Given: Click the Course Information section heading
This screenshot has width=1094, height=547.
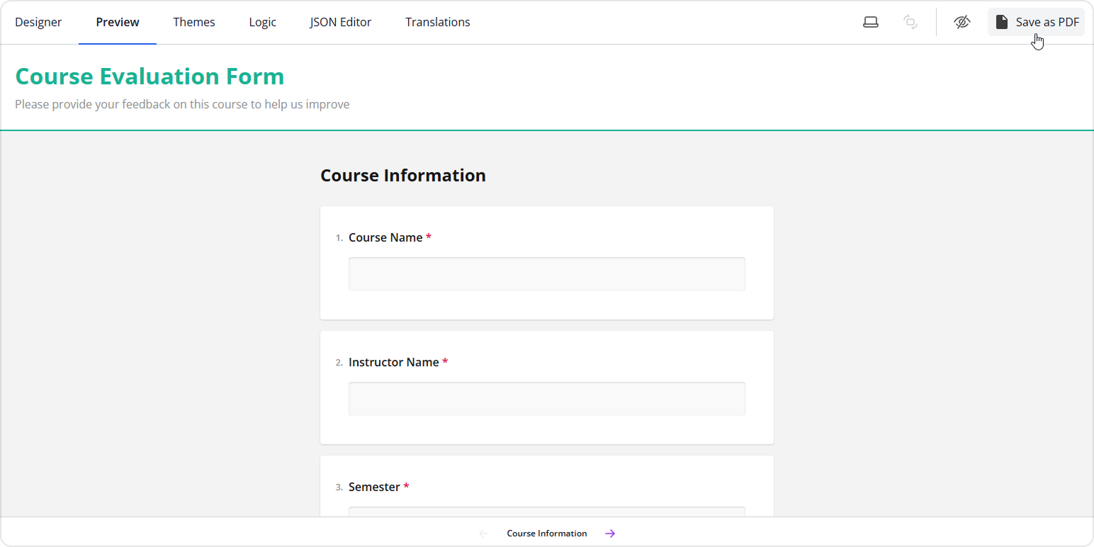Looking at the screenshot, I should pos(402,175).
